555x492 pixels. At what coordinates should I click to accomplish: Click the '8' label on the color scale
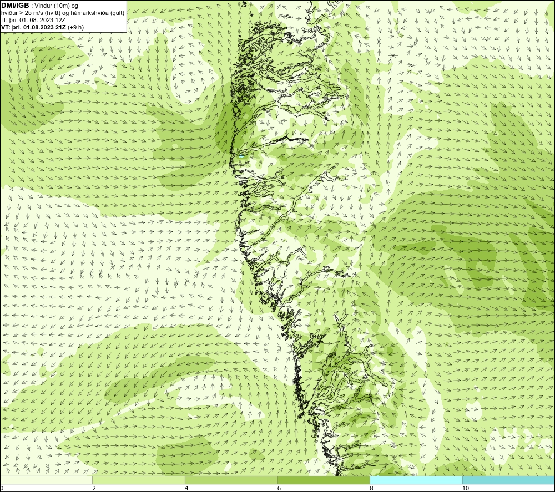371,488
